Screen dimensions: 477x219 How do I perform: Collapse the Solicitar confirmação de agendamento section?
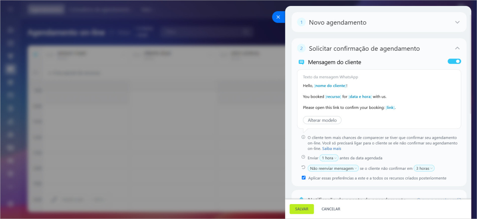pyautogui.click(x=457, y=48)
